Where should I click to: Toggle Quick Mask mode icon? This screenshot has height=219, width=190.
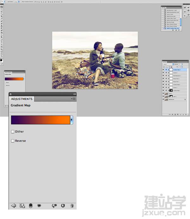pyautogui.click(x=2, y=63)
